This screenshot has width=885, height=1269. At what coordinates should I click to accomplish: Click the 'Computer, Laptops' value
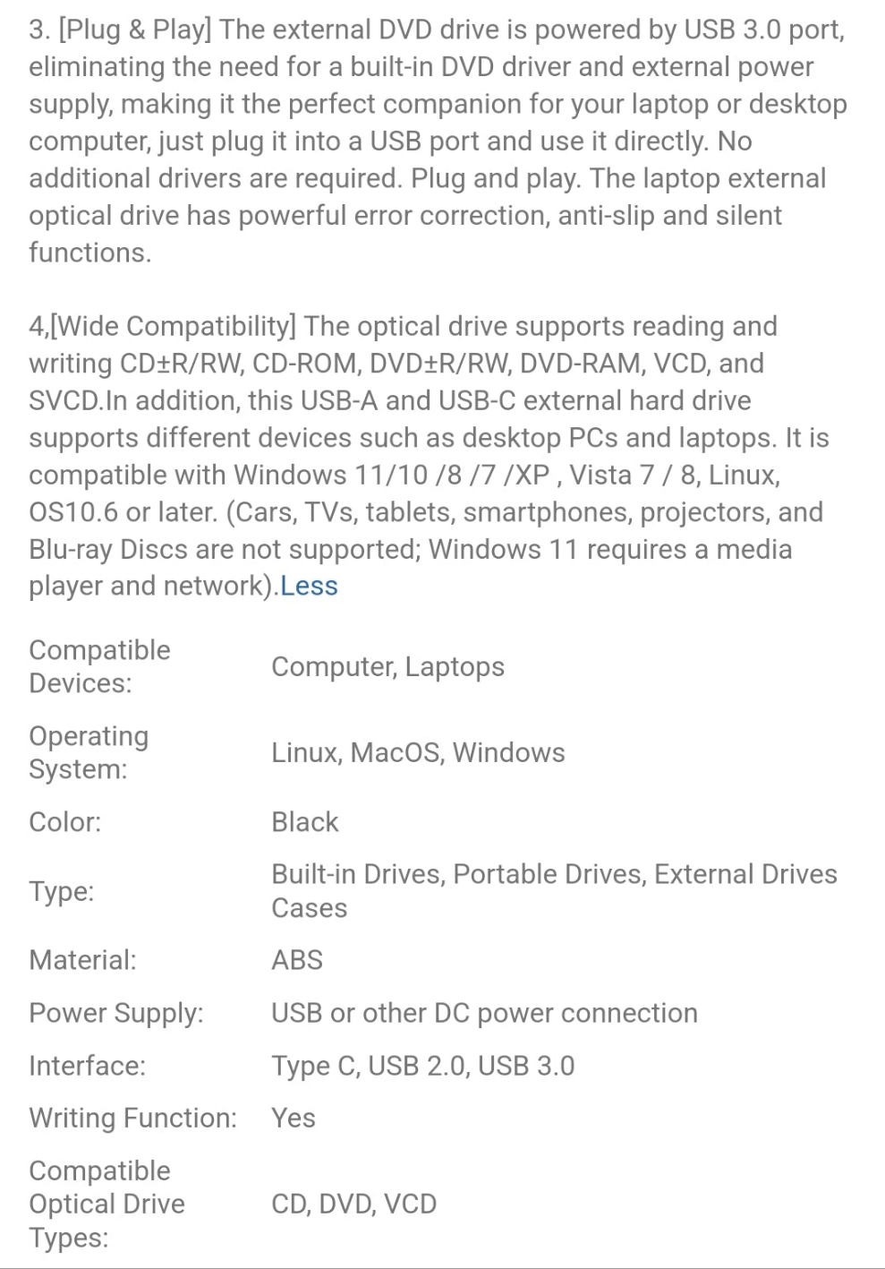click(387, 666)
